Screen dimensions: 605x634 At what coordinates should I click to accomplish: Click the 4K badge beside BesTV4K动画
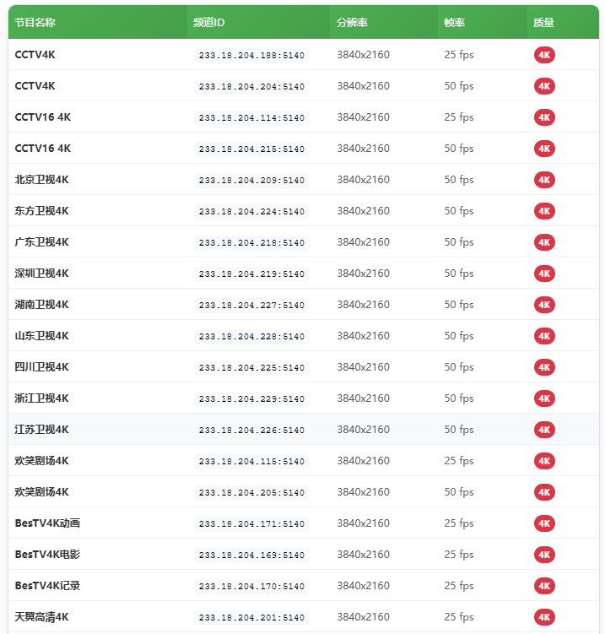click(x=544, y=523)
